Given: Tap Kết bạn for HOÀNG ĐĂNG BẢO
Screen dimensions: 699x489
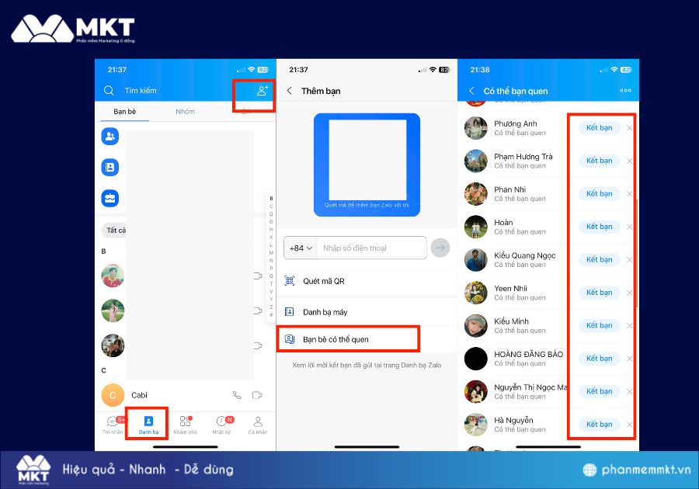Looking at the screenshot, I should (599, 359).
